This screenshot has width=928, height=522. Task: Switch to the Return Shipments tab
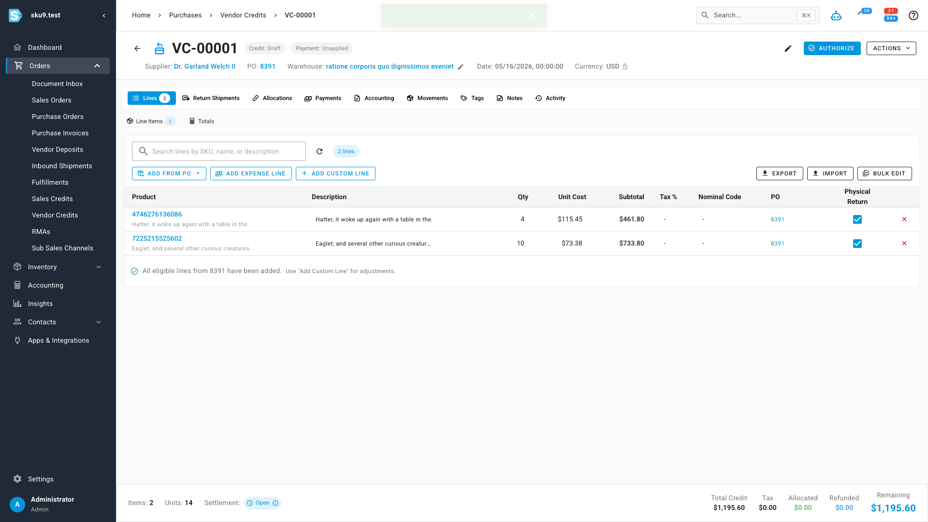[x=211, y=98]
